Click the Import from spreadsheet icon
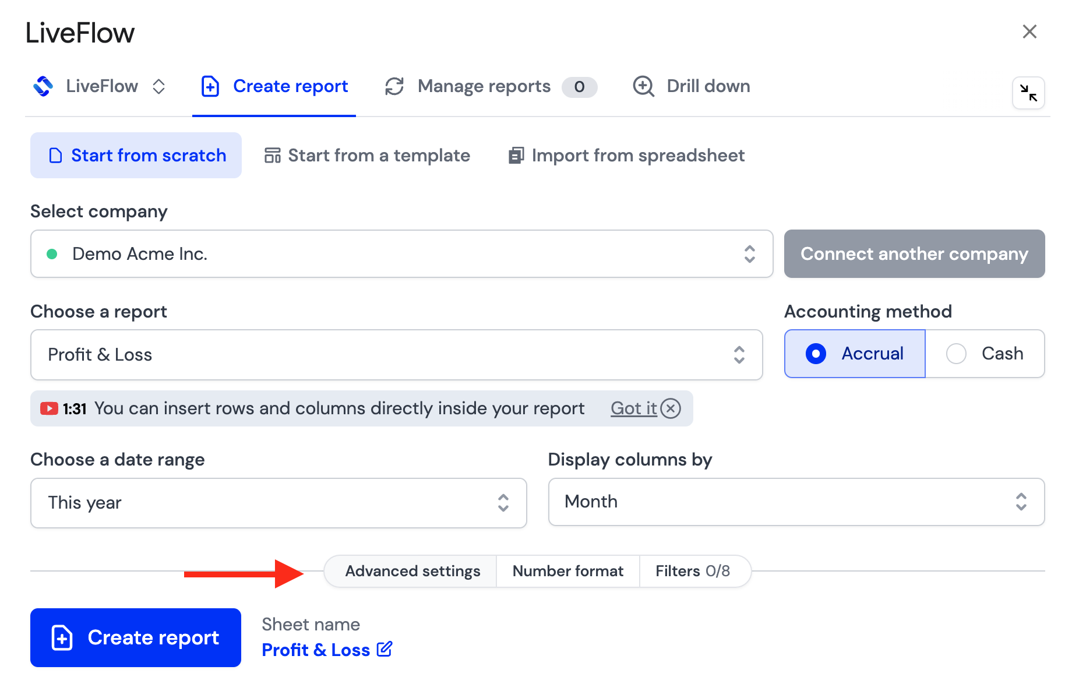The image size is (1072, 684). coord(516,156)
